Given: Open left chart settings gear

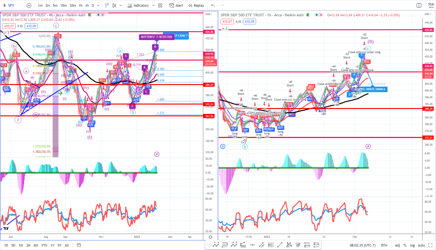Looking at the screenshot, I should pyautogui.click(x=210, y=237).
